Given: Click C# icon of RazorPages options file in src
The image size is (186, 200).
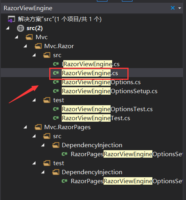Looking at the screenshot, I should (64, 154).
